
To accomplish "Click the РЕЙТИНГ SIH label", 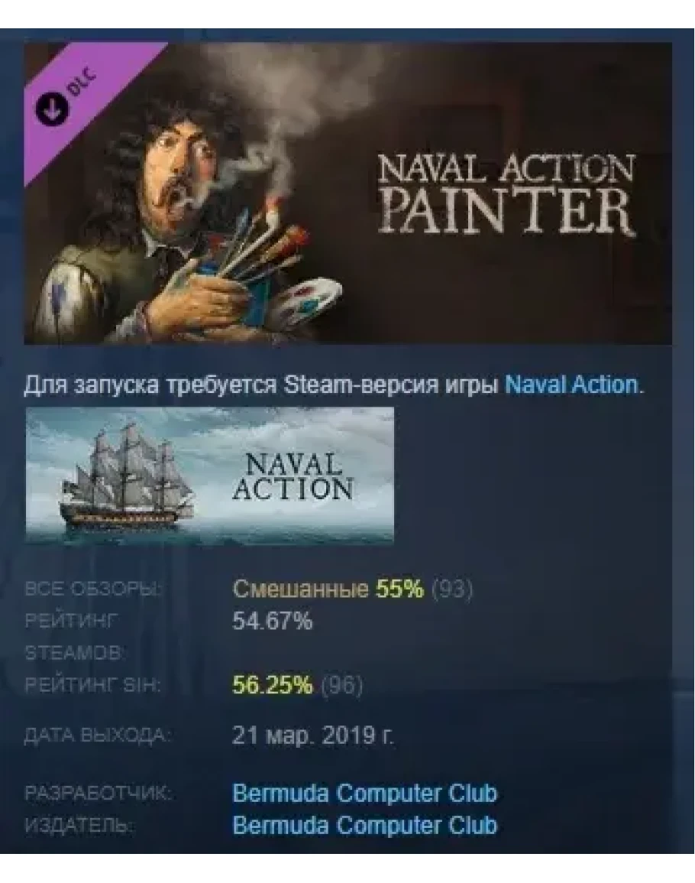I will pos(93,686).
